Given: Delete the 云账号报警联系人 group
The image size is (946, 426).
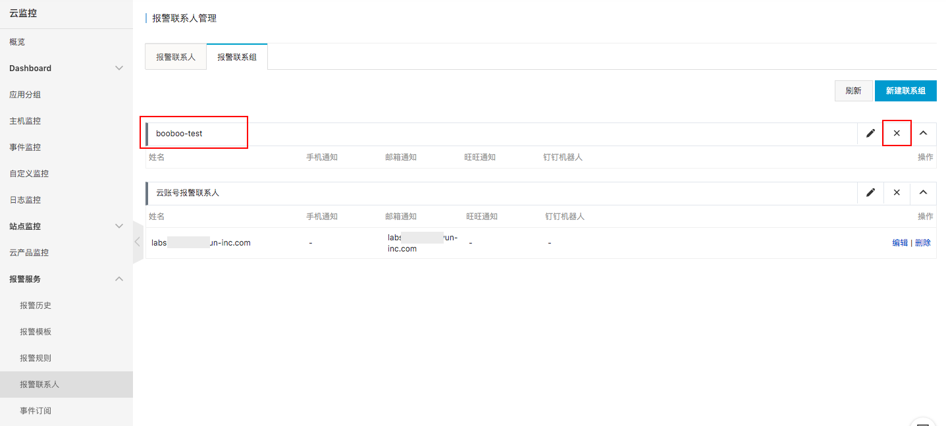Looking at the screenshot, I should [x=897, y=193].
